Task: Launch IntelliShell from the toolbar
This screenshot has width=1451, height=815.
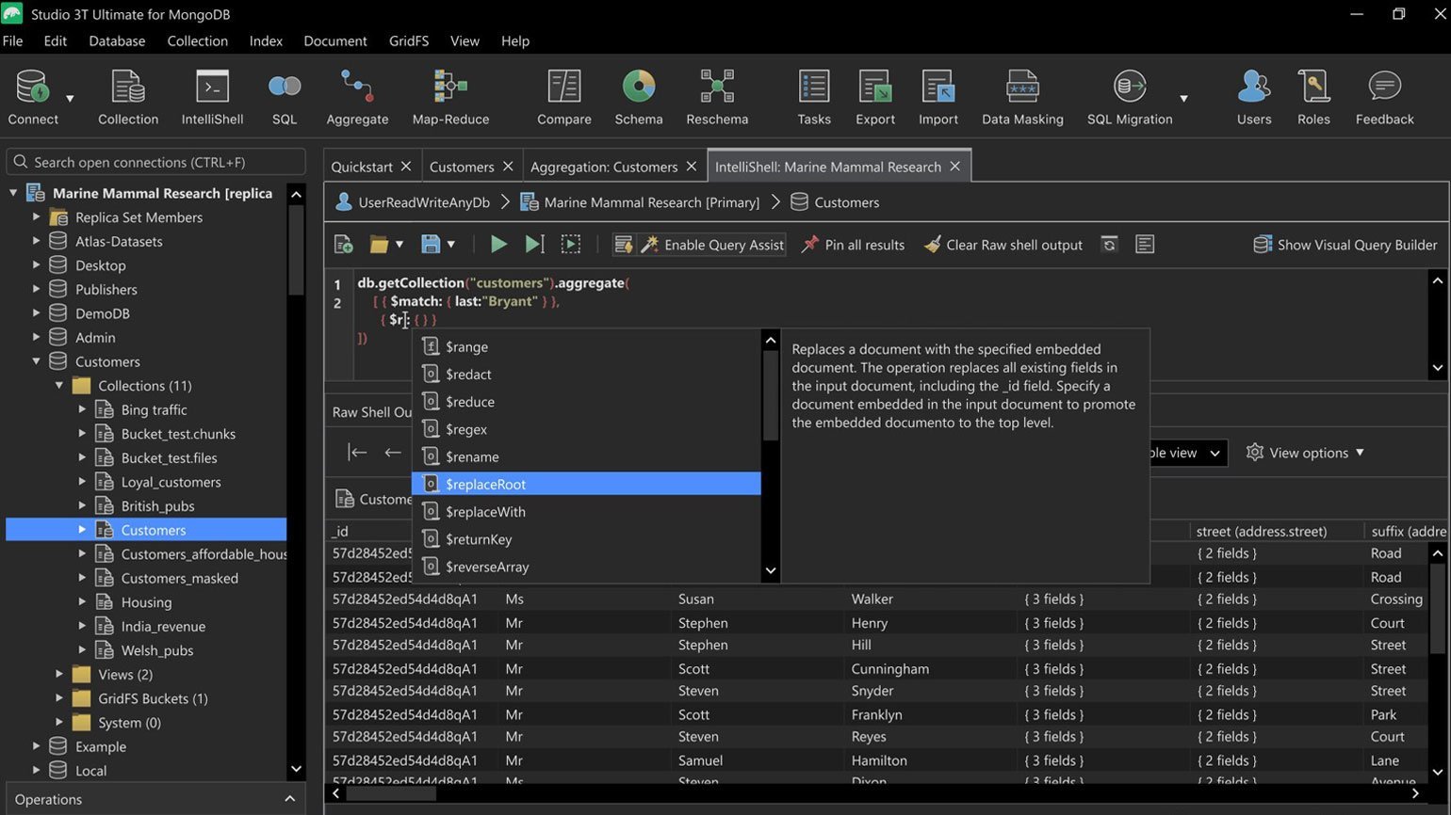Action: (212, 97)
